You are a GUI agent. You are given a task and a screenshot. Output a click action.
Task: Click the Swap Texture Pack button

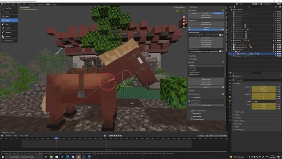coord(206,25)
